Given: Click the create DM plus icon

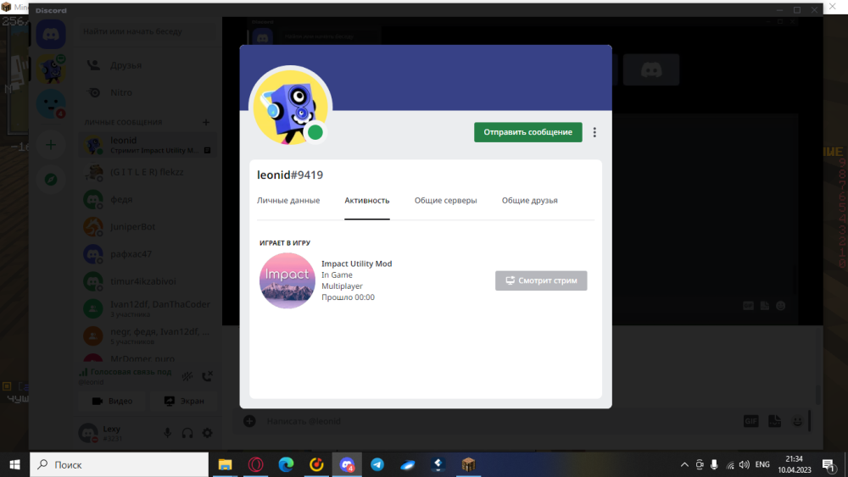Looking at the screenshot, I should tap(206, 122).
